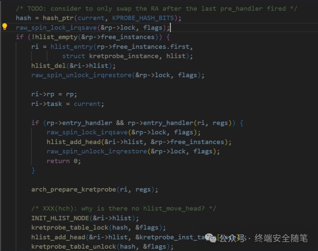Click raw_spin_unlock_irqrestore inside the entry_handler block
The image size is (318, 251).
133,151
